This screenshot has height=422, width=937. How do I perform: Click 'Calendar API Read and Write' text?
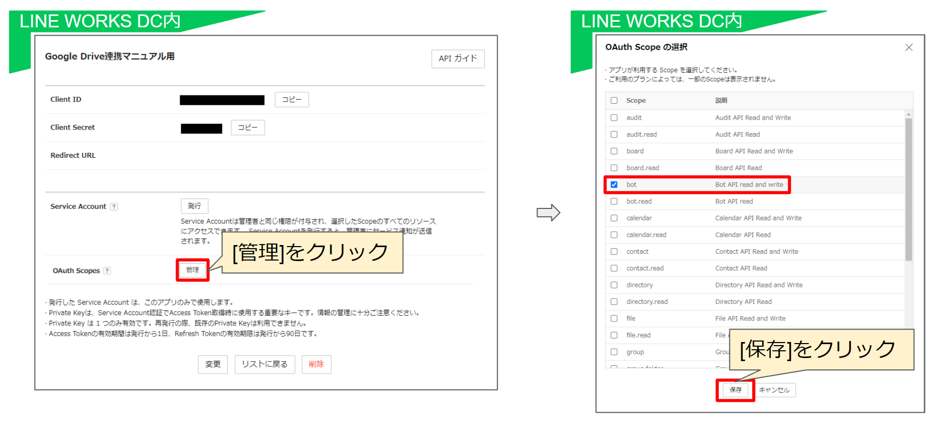click(x=758, y=218)
